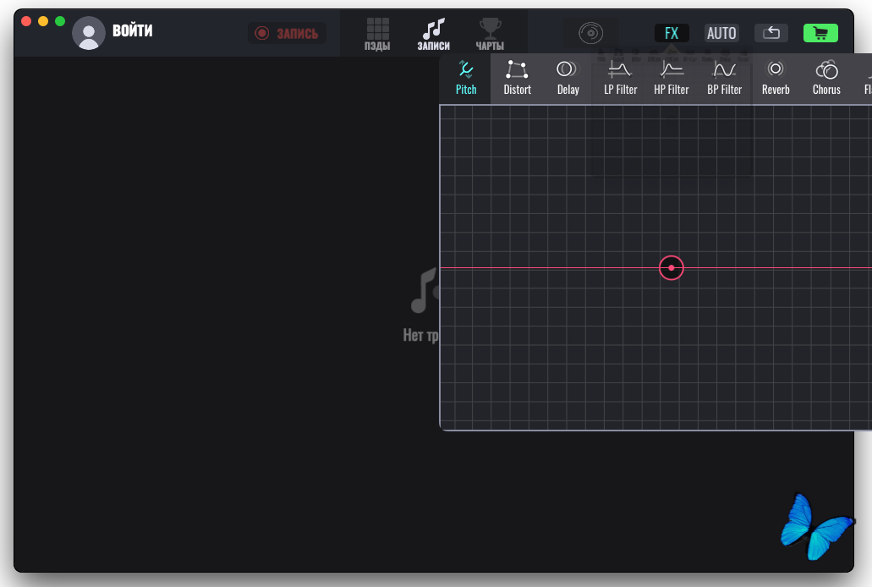Viewport: 872px width, 587px height.
Task: Pick the BP Filter effect
Action: click(724, 78)
